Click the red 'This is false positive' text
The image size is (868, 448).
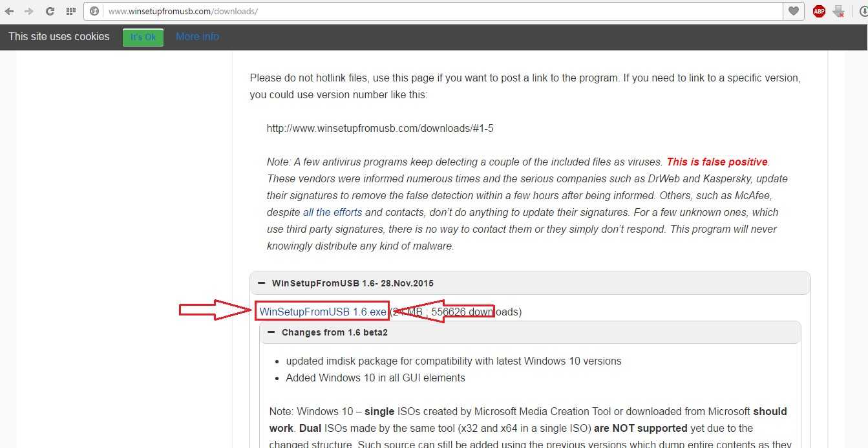pyautogui.click(x=717, y=162)
